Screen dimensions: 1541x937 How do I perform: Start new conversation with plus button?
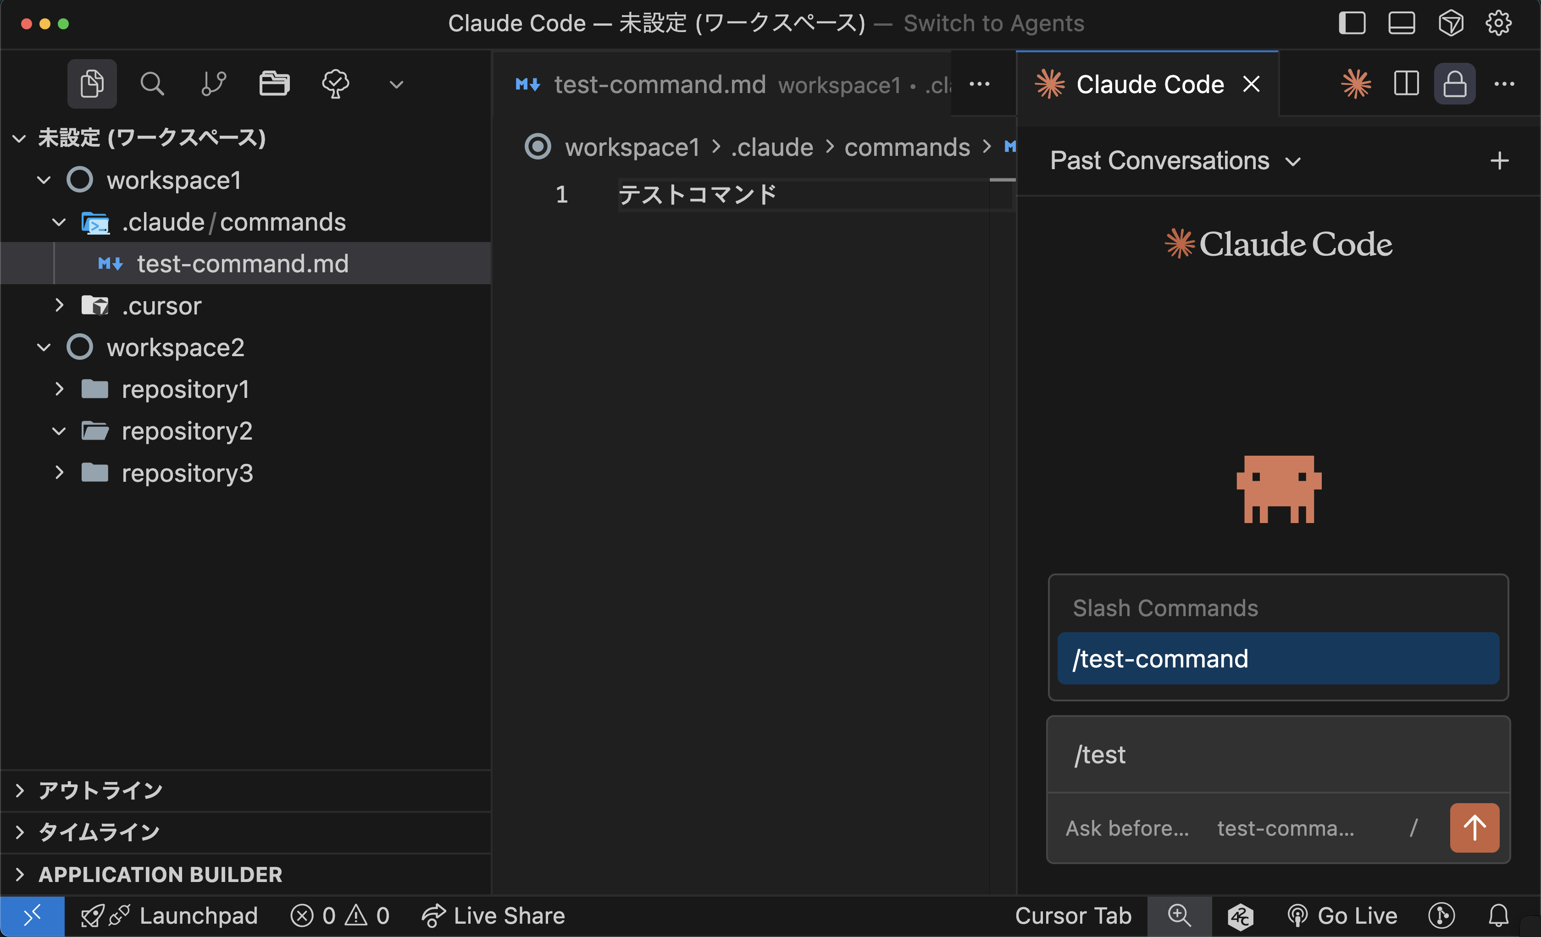[1499, 160]
